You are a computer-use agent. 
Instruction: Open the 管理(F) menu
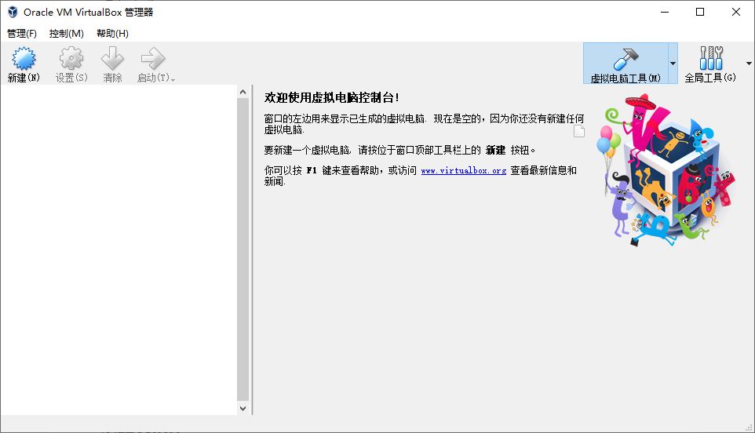tap(22, 33)
